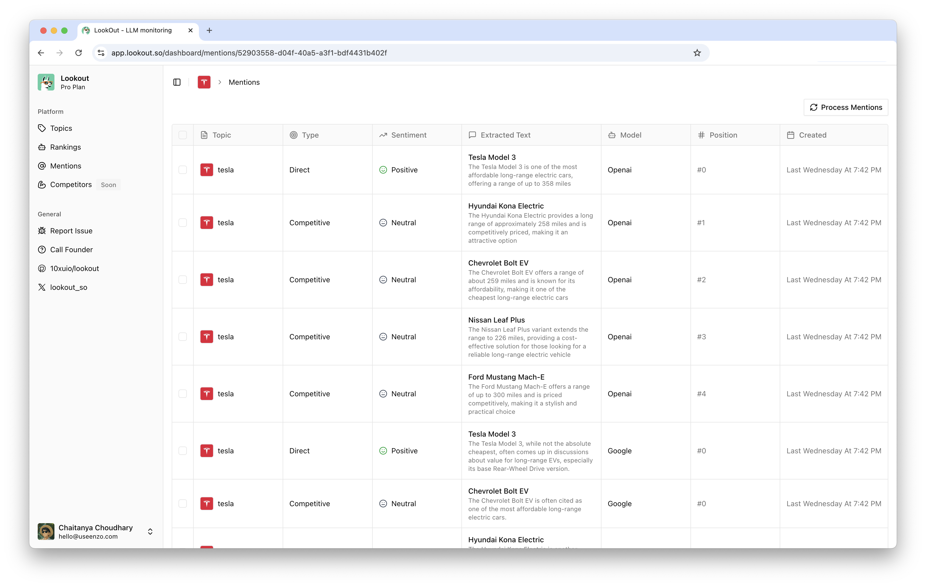This screenshot has height=587, width=926.
Task: Click the Tesla icon in Nissan Leaf row
Action: (207, 337)
